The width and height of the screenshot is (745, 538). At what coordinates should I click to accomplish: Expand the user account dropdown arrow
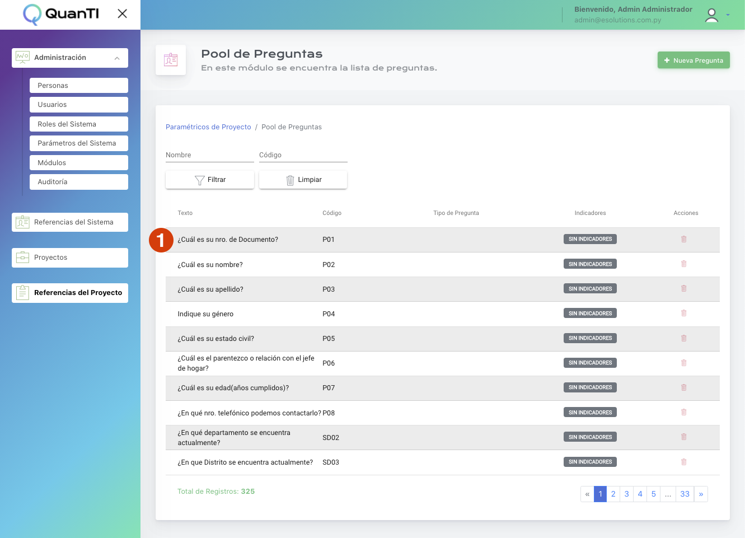click(728, 15)
